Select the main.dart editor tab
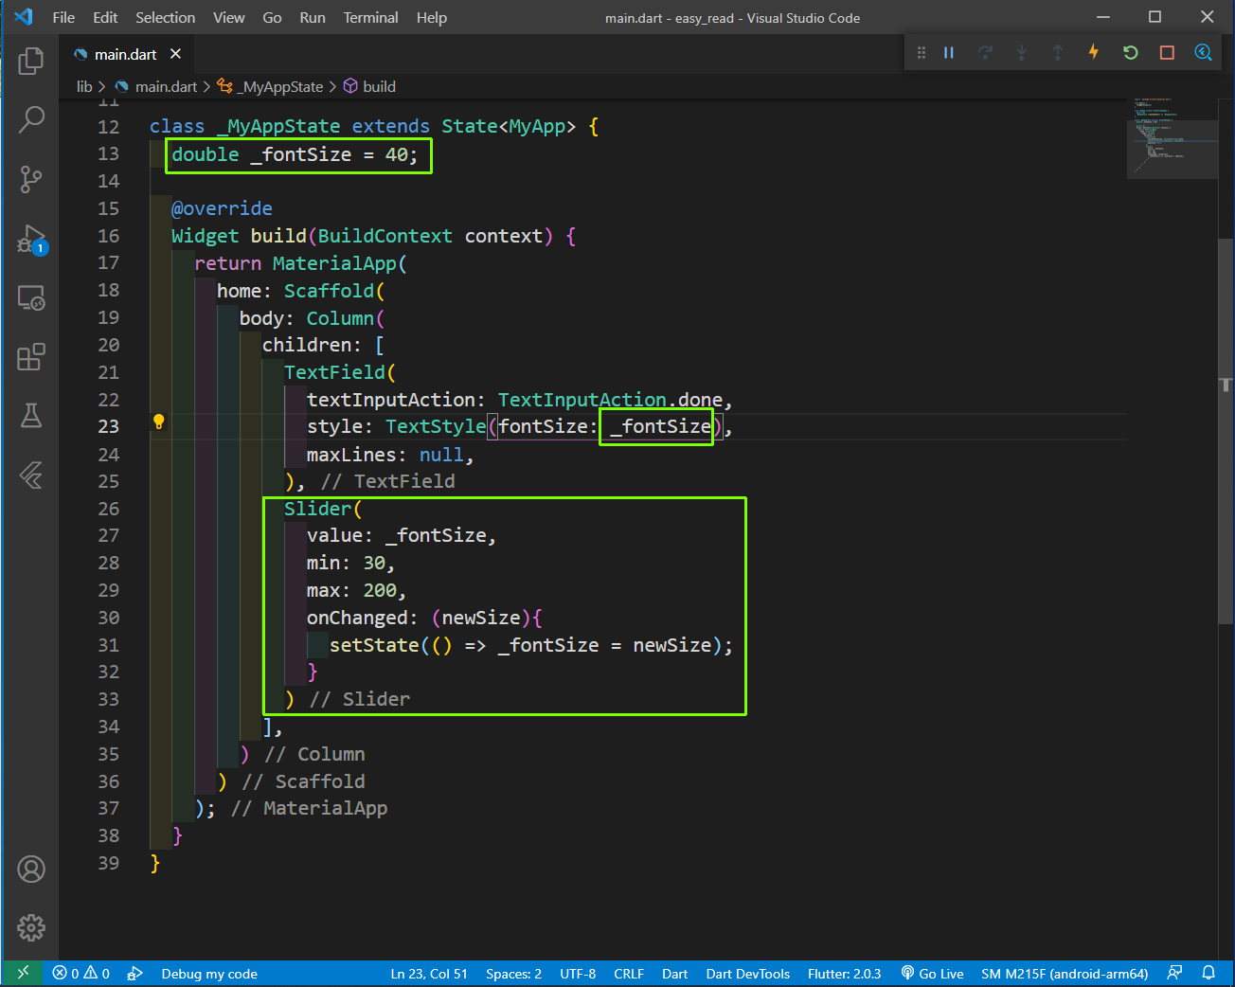1235x987 pixels. (x=126, y=54)
